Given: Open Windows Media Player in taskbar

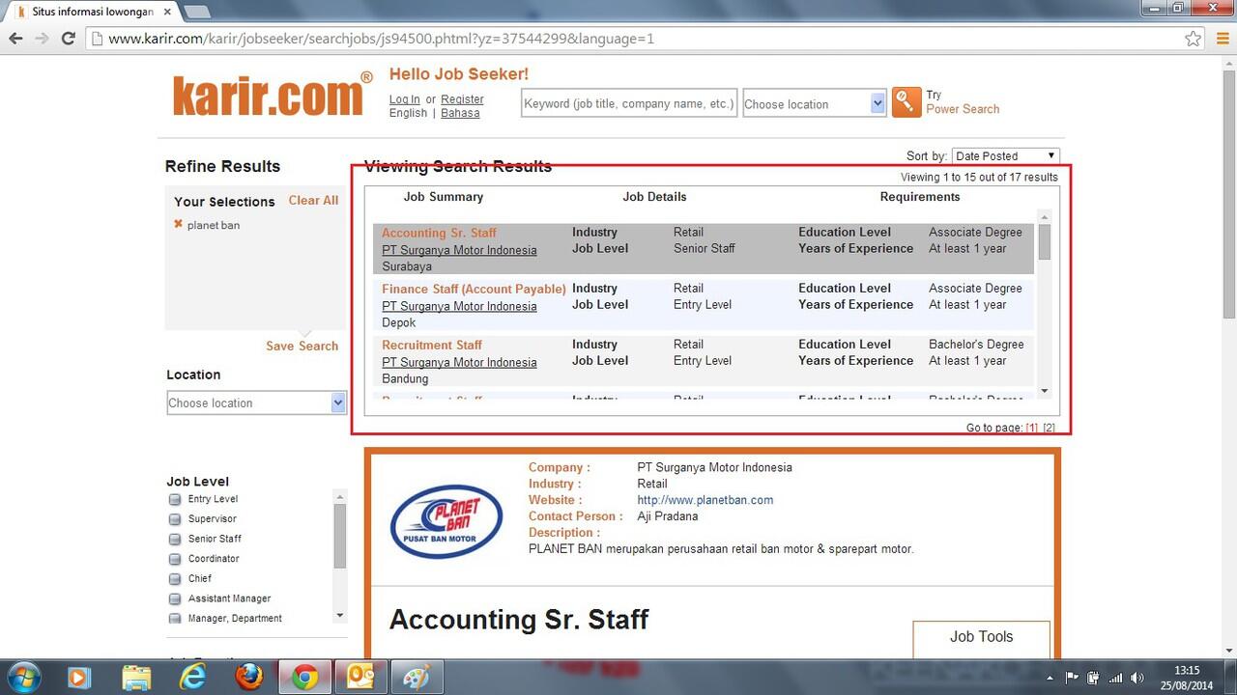Looking at the screenshot, I should [79, 678].
